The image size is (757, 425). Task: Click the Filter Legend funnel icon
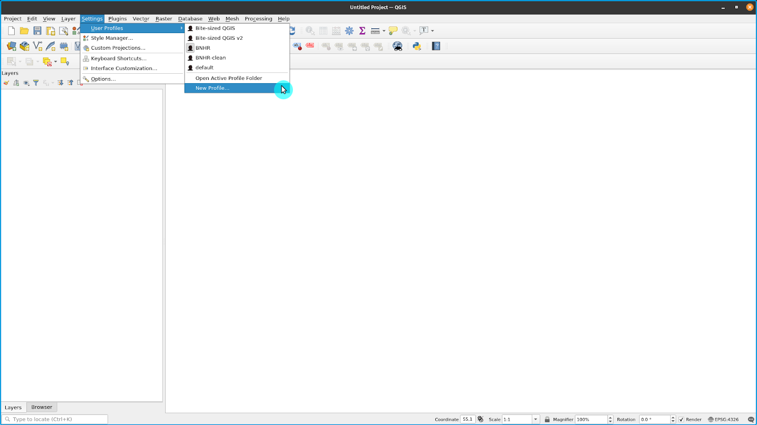[x=36, y=83]
